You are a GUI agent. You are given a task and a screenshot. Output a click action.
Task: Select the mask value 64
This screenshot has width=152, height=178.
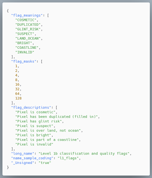[17, 94]
